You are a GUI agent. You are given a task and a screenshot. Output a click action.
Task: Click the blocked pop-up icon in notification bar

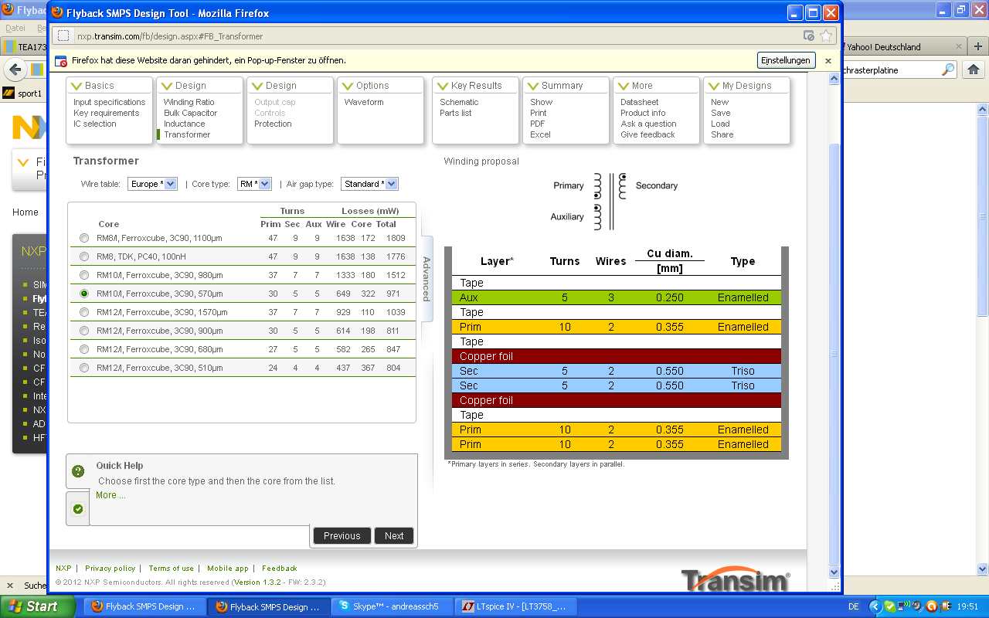61,60
